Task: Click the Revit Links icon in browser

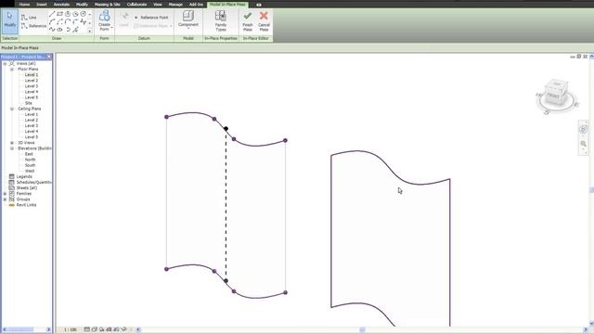Action: [12, 205]
